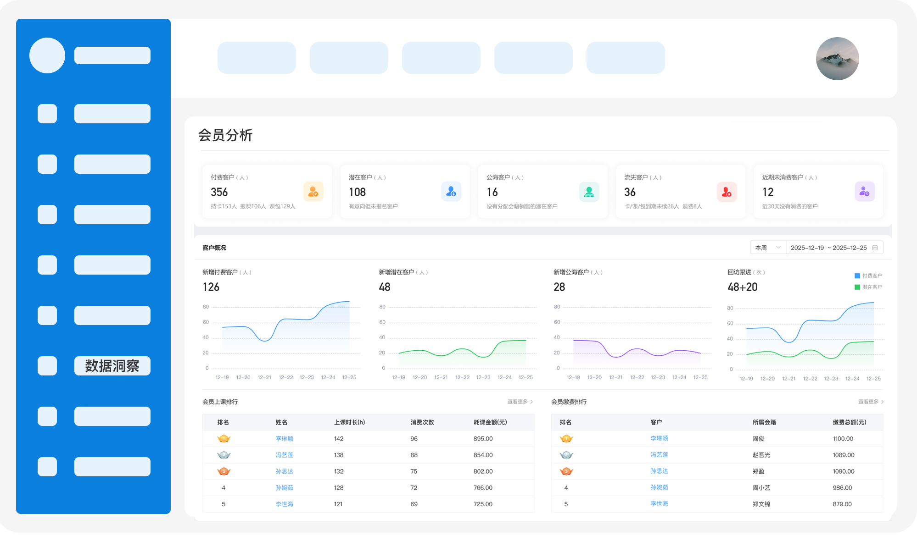Expand the 本周 period dropdown
Image resolution: width=917 pixels, height=535 pixels.
(x=768, y=248)
